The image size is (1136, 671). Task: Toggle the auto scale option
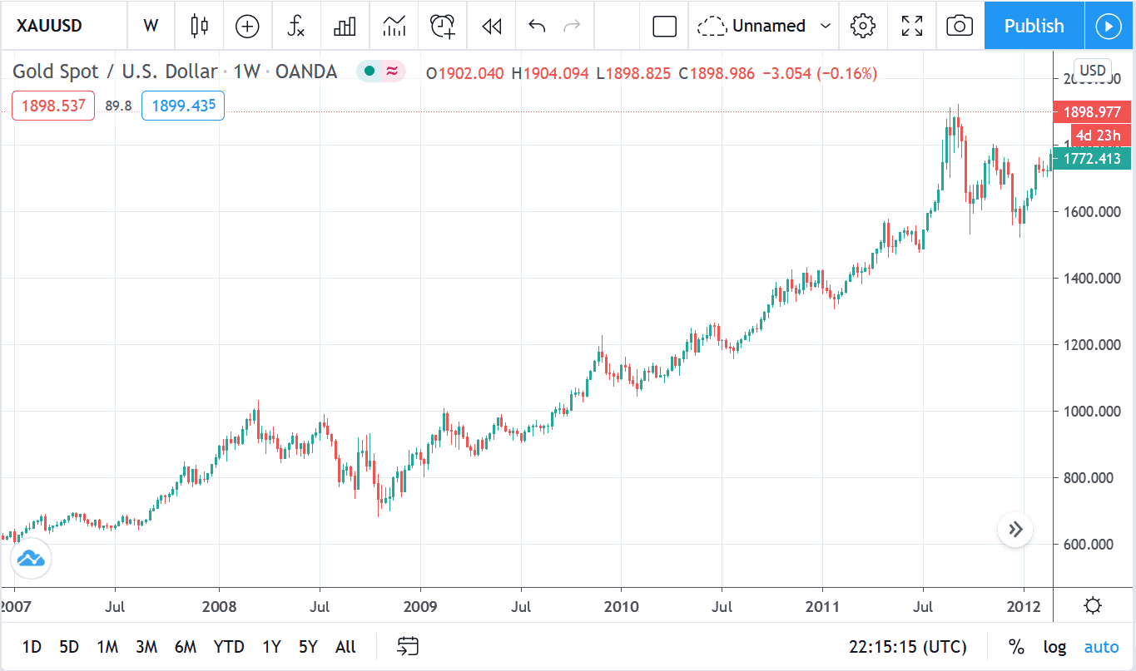point(1101,647)
